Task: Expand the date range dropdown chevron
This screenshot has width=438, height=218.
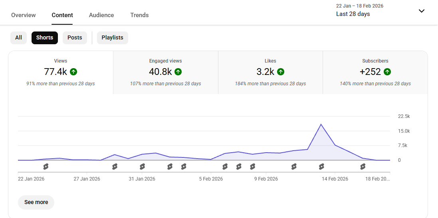Action: [x=422, y=11]
